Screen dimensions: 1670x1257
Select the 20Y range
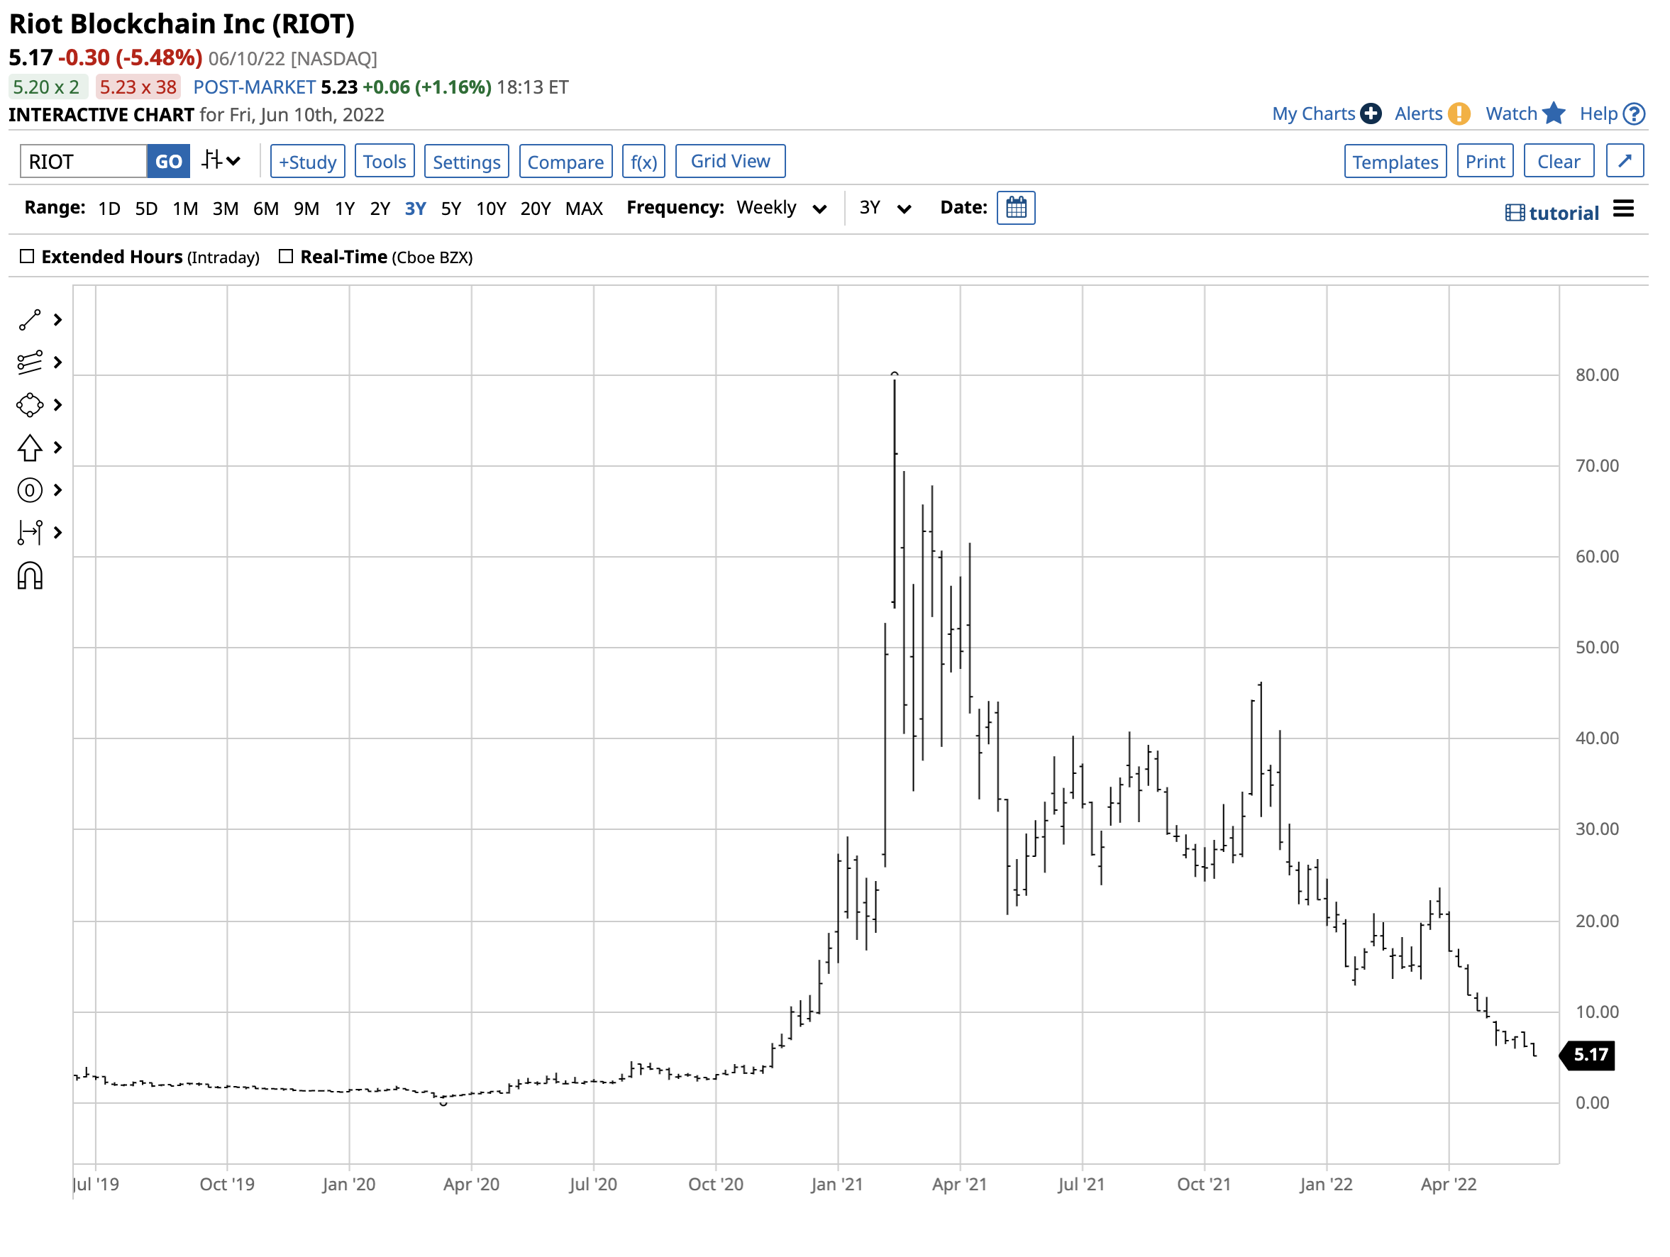[x=536, y=209]
